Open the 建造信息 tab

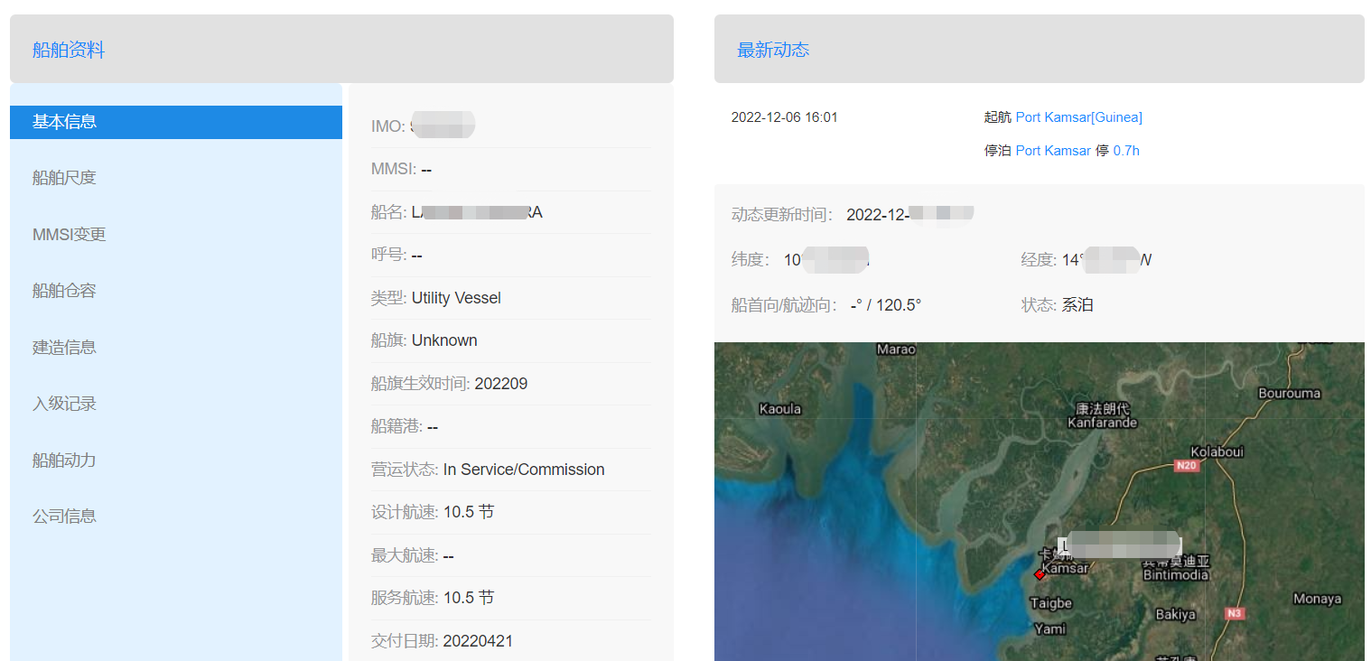point(64,348)
